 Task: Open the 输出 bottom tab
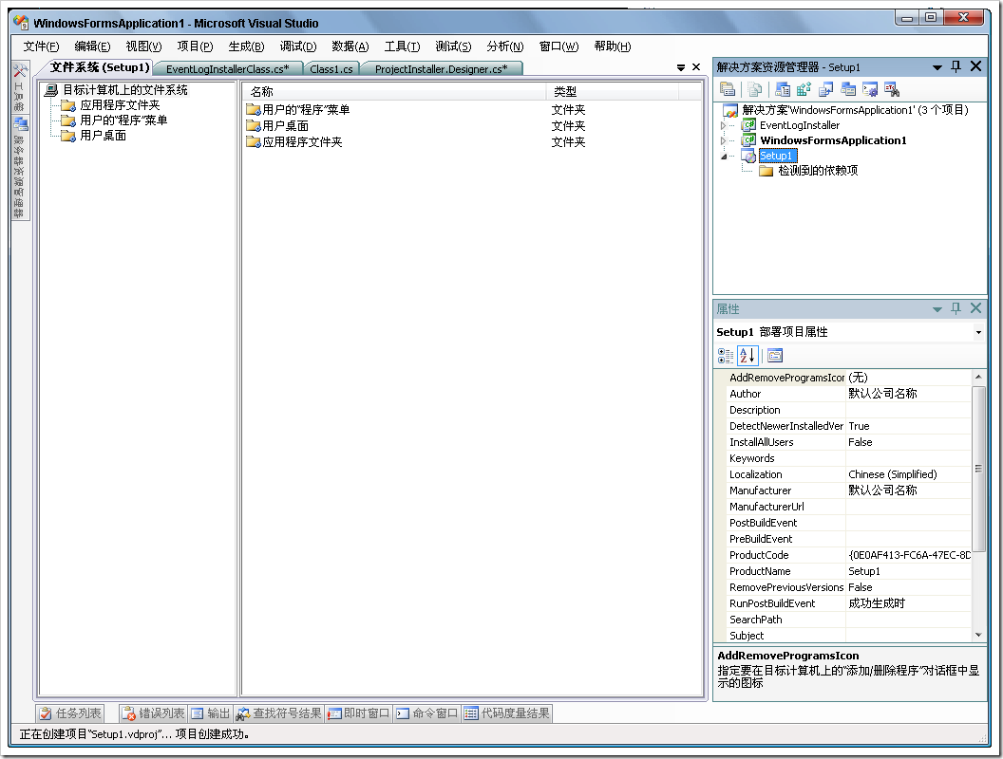pos(211,713)
